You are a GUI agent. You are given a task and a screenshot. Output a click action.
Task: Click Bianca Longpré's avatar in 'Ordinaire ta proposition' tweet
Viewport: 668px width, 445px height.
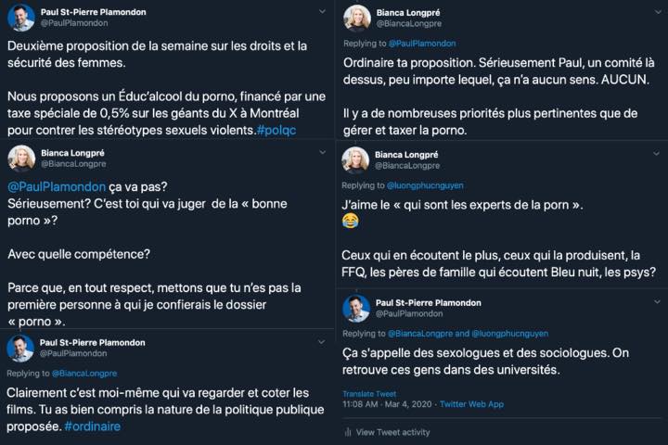click(357, 19)
